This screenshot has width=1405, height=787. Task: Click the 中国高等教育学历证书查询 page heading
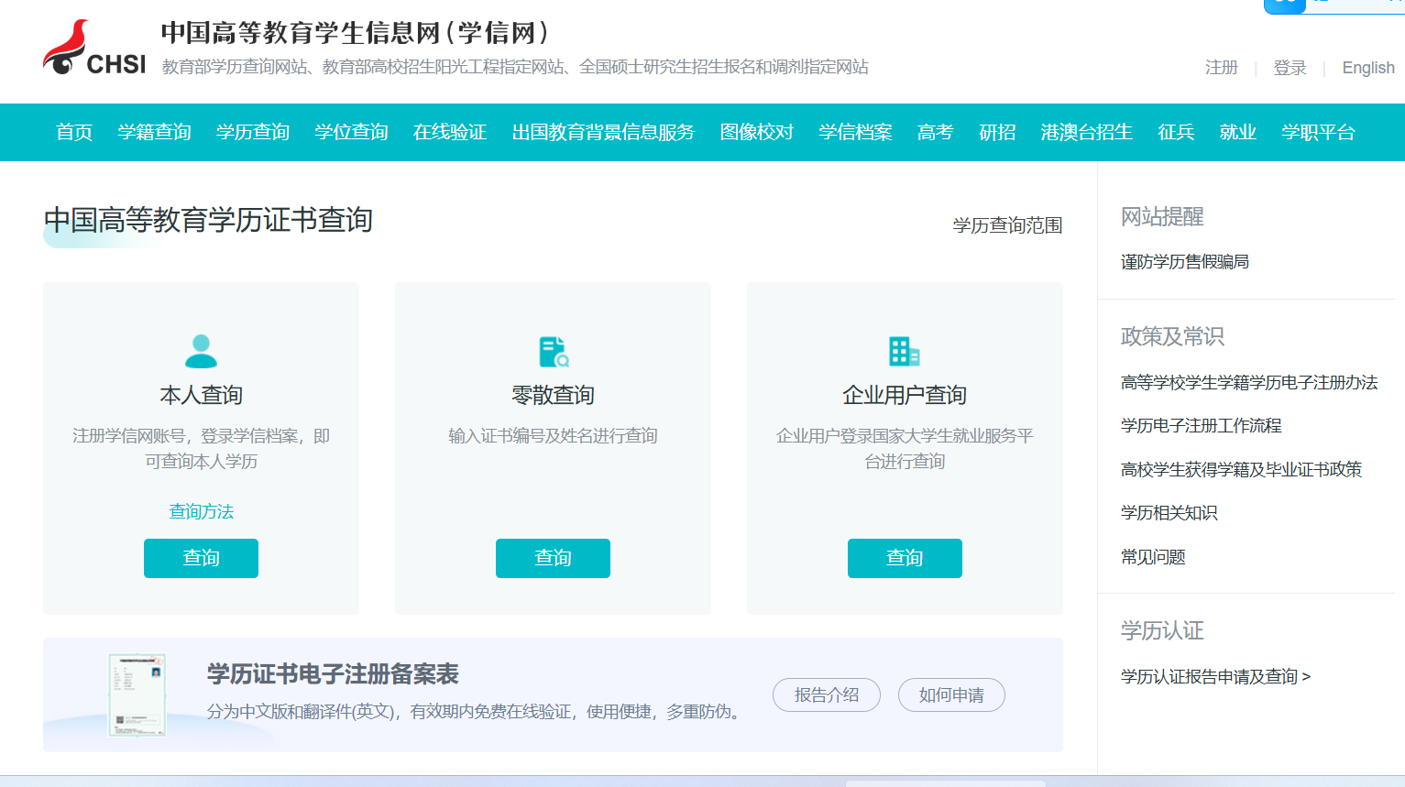(x=208, y=220)
